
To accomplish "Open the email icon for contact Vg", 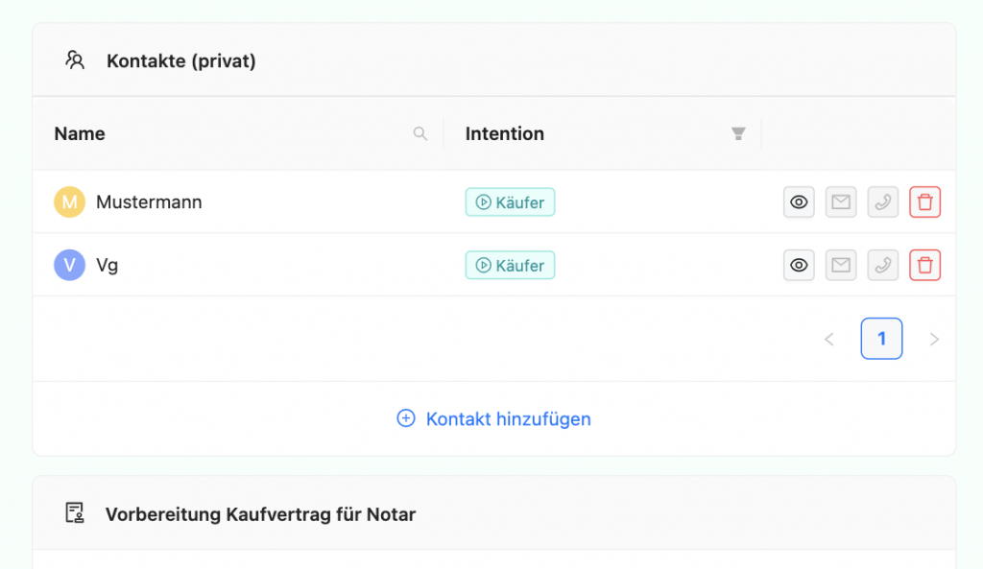I will pyautogui.click(x=841, y=265).
